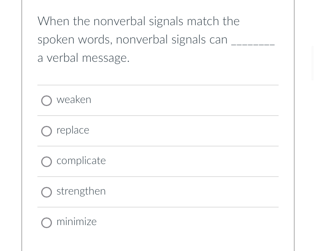
Task: Click the "replace" option label text
Action: [x=73, y=130]
